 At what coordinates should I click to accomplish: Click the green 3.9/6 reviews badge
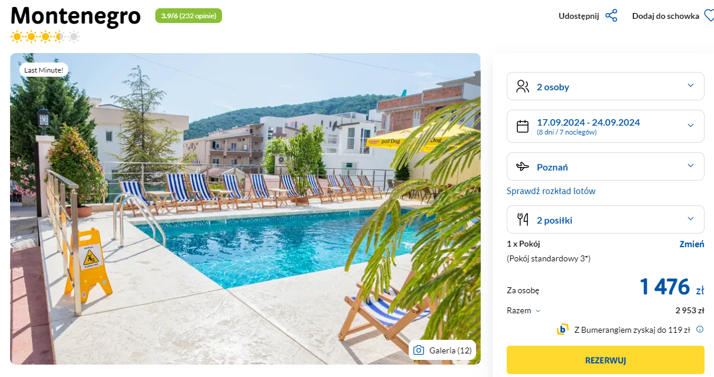tap(188, 16)
